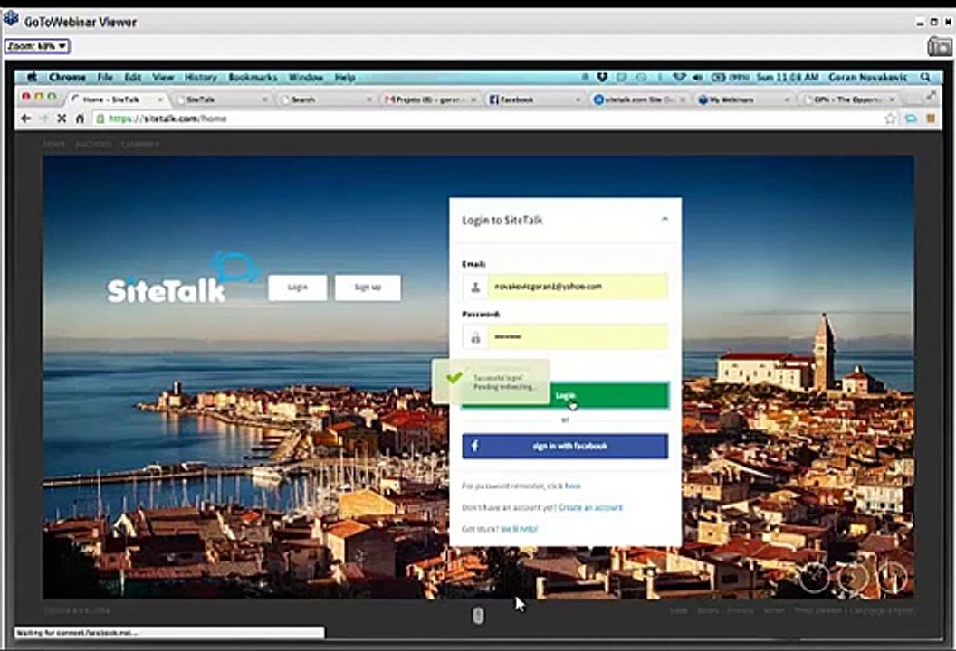Click the first circular icon at photo bottom-right

[x=815, y=578]
